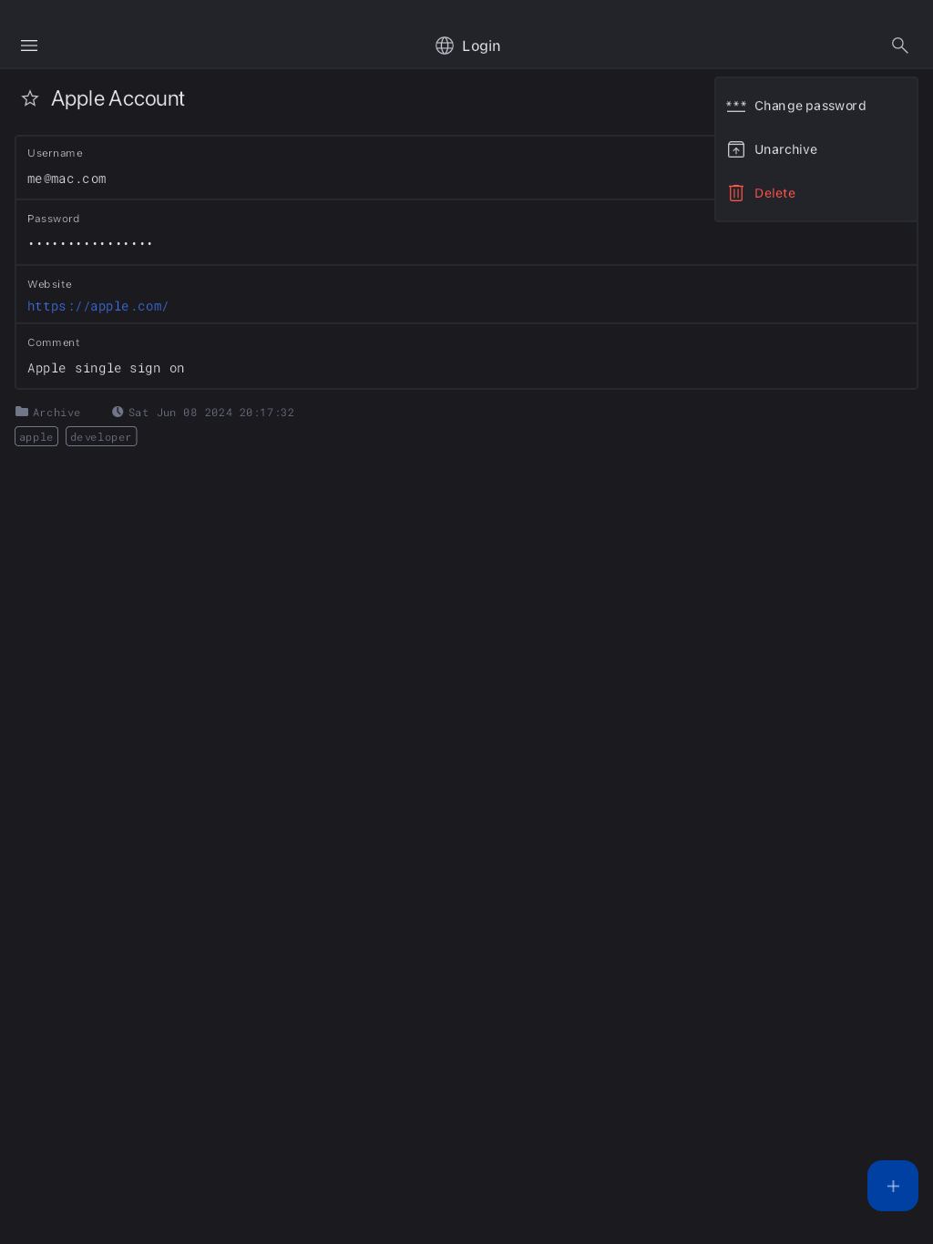Viewport: 933px width, 1244px height.
Task: Click the Login title in header
Action: (x=481, y=46)
